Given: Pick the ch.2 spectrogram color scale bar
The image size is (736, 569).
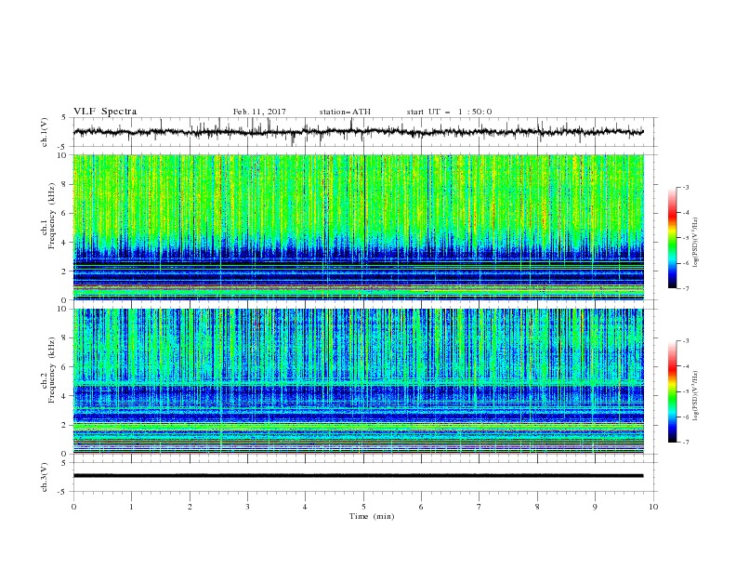Looking at the screenshot, I should click(x=672, y=391).
